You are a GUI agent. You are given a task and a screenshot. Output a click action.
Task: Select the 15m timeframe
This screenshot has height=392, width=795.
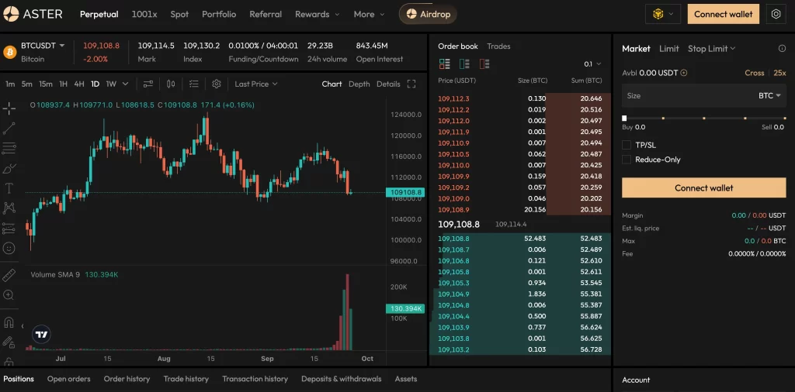coord(46,84)
